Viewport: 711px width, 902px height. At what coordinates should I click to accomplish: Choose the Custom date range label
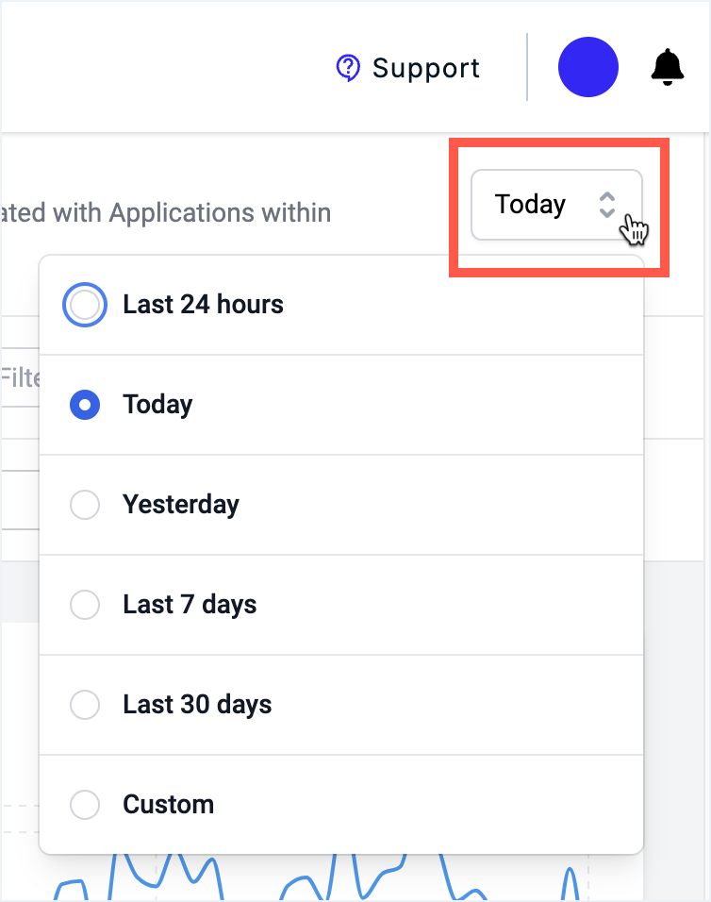(x=169, y=804)
